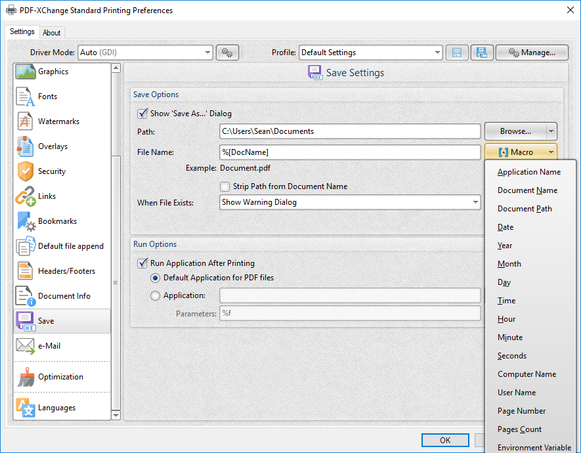The width and height of the screenshot is (581, 453).
Task: Select the Year macro entry
Action: (530, 246)
